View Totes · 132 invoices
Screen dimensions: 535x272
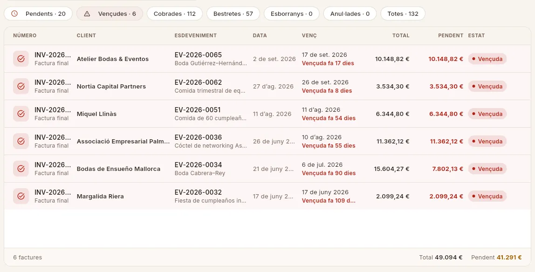[403, 14]
